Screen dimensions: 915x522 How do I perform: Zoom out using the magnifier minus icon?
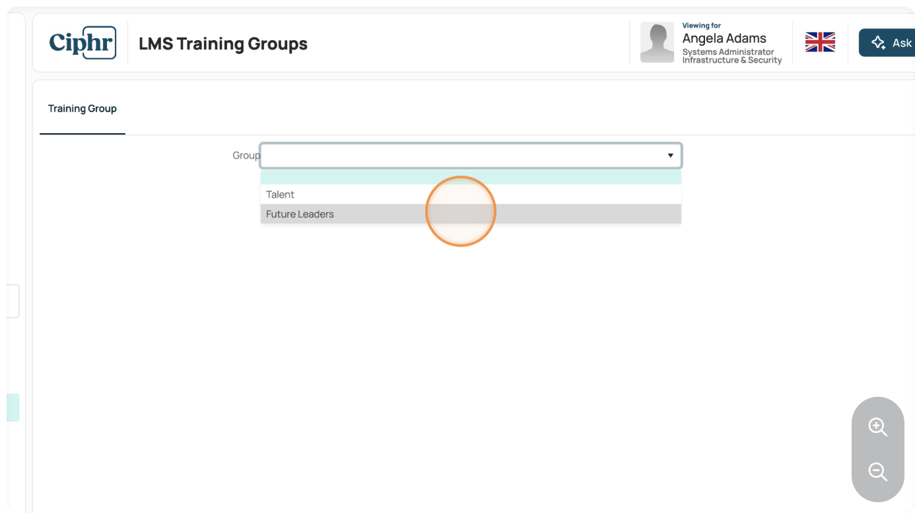[877, 472]
